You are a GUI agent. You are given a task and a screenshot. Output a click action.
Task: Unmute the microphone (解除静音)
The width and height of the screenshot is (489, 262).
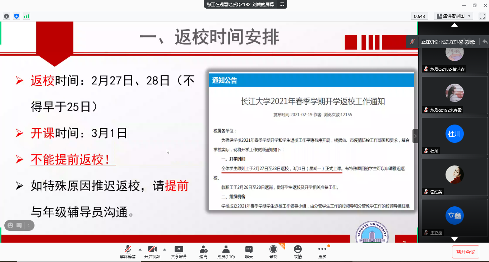click(x=128, y=252)
